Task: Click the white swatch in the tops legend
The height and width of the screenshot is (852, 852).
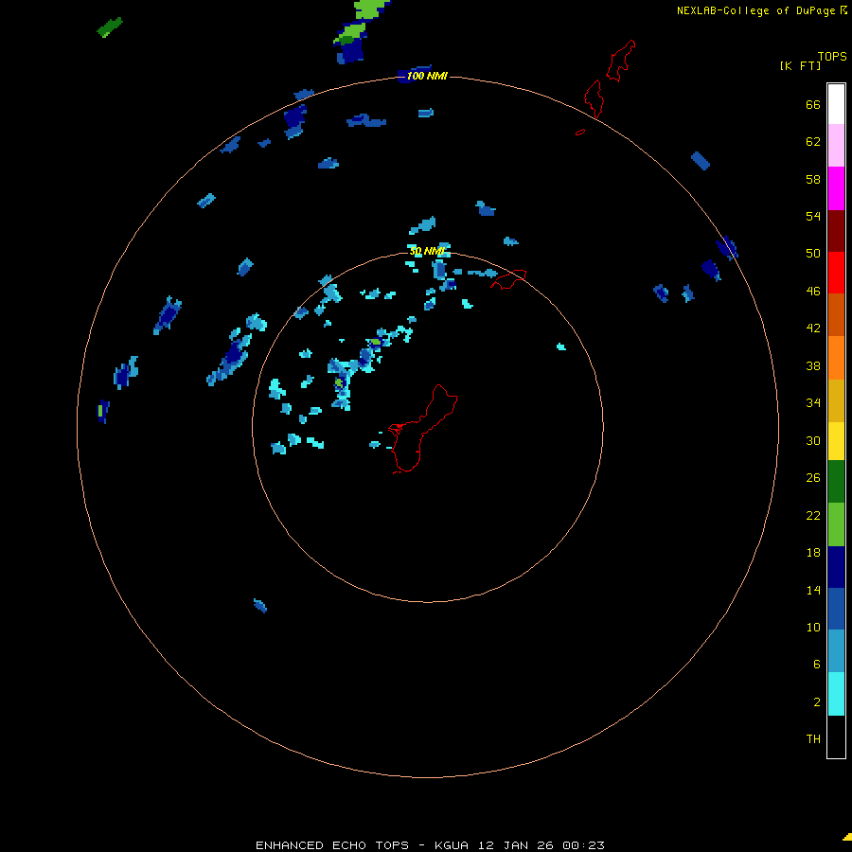Action: tap(836, 104)
